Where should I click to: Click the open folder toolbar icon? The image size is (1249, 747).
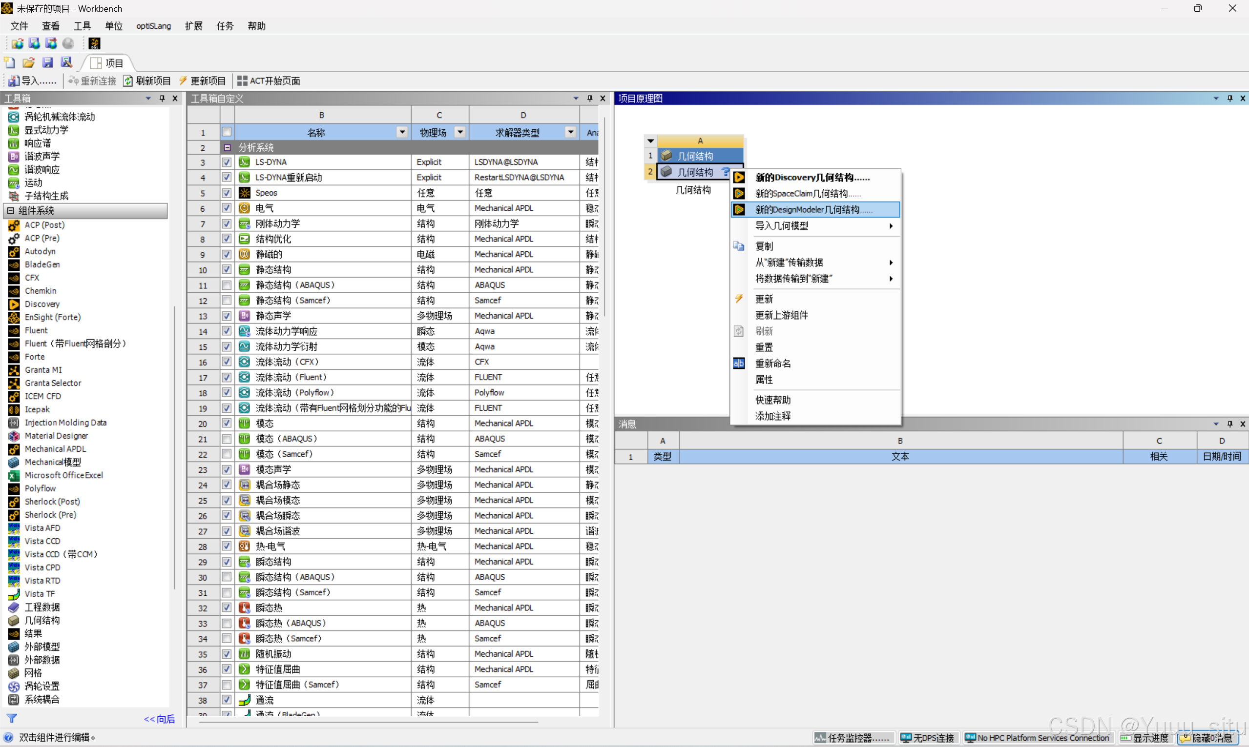point(28,63)
